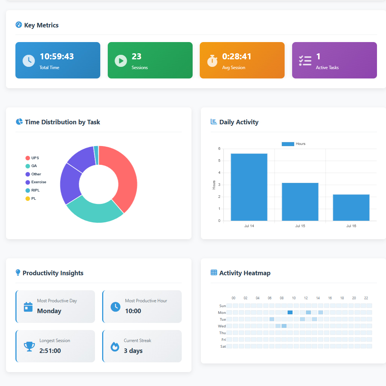
Task: Click the play icon on Sessions card
Action: coord(121,60)
